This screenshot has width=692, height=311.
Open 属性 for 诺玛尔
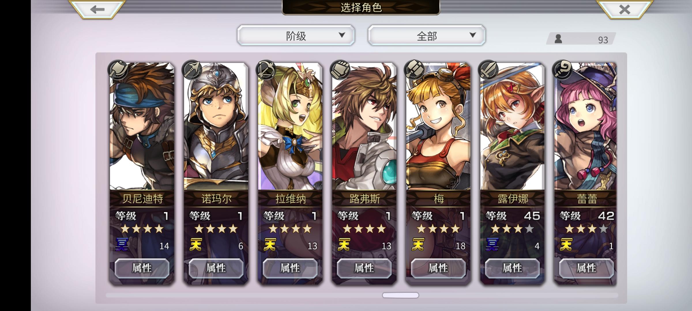[216, 268]
